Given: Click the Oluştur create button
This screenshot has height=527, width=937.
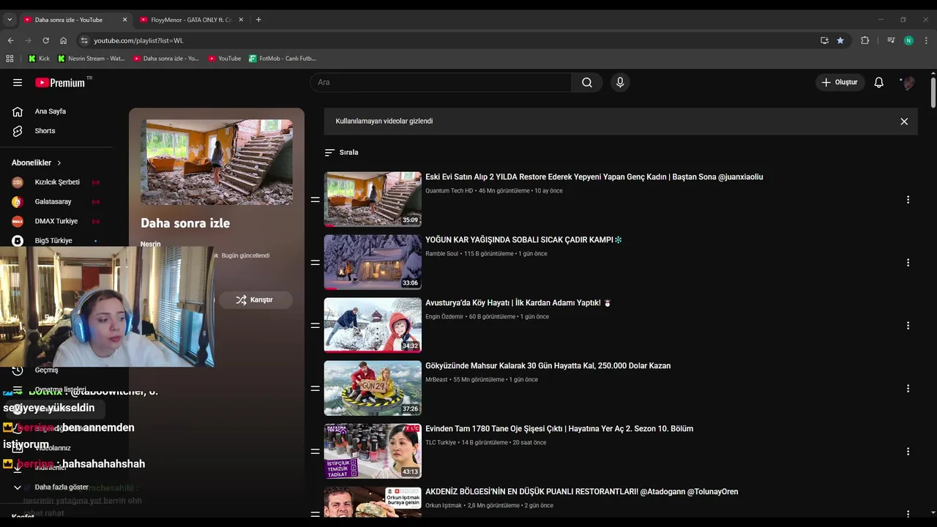Looking at the screenshot, I should point(840,83).
